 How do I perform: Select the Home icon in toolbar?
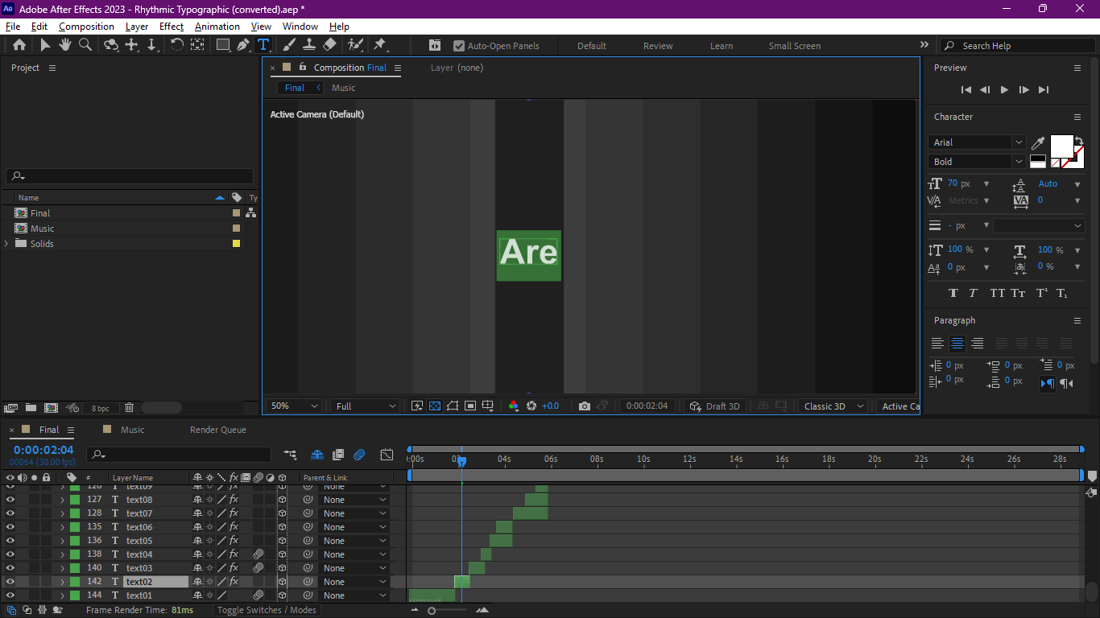[x=19, y=45]
